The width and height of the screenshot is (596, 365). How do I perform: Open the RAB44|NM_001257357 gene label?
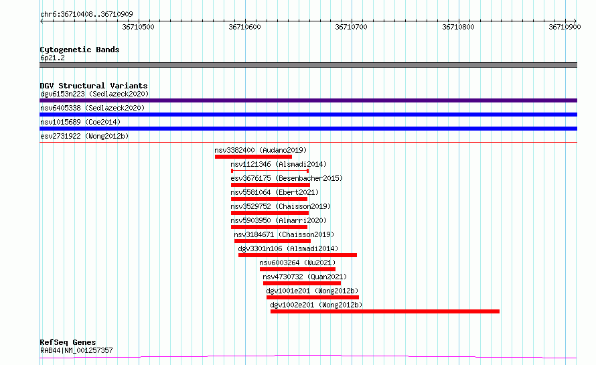[76, 350]
